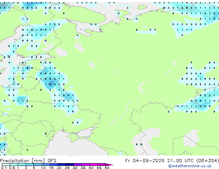Click the legend scale label "35"
219x169 pixels.
point(83,168)
